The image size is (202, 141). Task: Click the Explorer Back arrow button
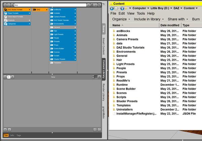[112, 8]
